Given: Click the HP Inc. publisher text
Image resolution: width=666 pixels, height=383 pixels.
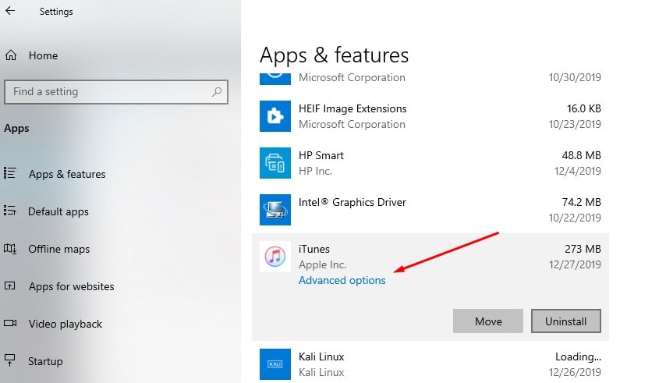Looking at the screenshot, I should coord(315,171).
